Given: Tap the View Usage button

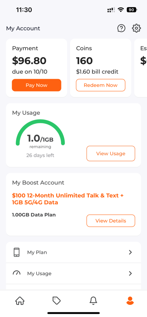Looking at the screenshot, I should point(111,154).
